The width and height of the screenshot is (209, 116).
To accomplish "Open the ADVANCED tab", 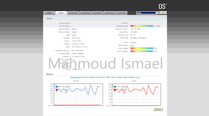I will tap(97, 13).
